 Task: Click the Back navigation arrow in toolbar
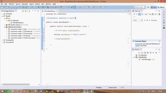(x=99, y=7)
